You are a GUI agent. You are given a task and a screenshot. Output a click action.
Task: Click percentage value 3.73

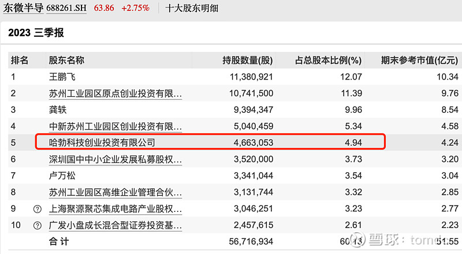click(353, 160)
